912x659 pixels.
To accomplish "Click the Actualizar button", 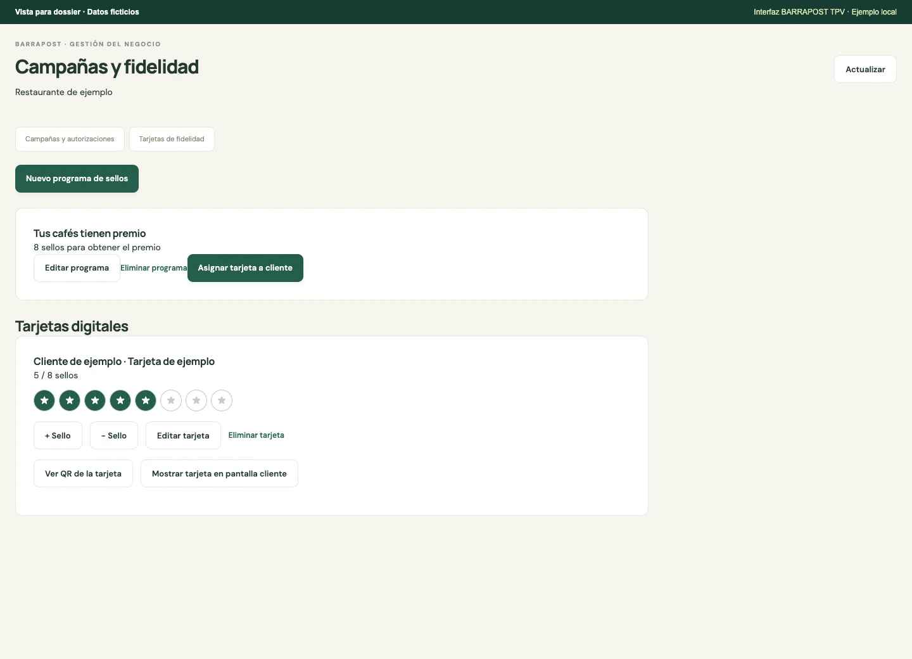I will tap(865, 69).
